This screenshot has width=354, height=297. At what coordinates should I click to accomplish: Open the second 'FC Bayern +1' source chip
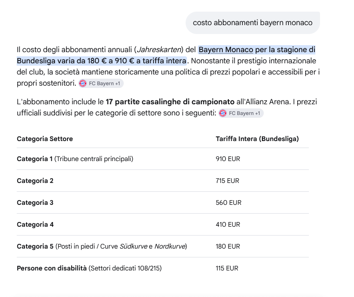241,113
